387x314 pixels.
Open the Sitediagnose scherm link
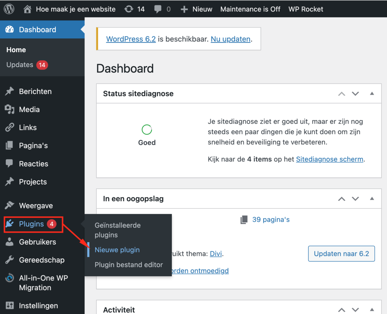(329, 159)
